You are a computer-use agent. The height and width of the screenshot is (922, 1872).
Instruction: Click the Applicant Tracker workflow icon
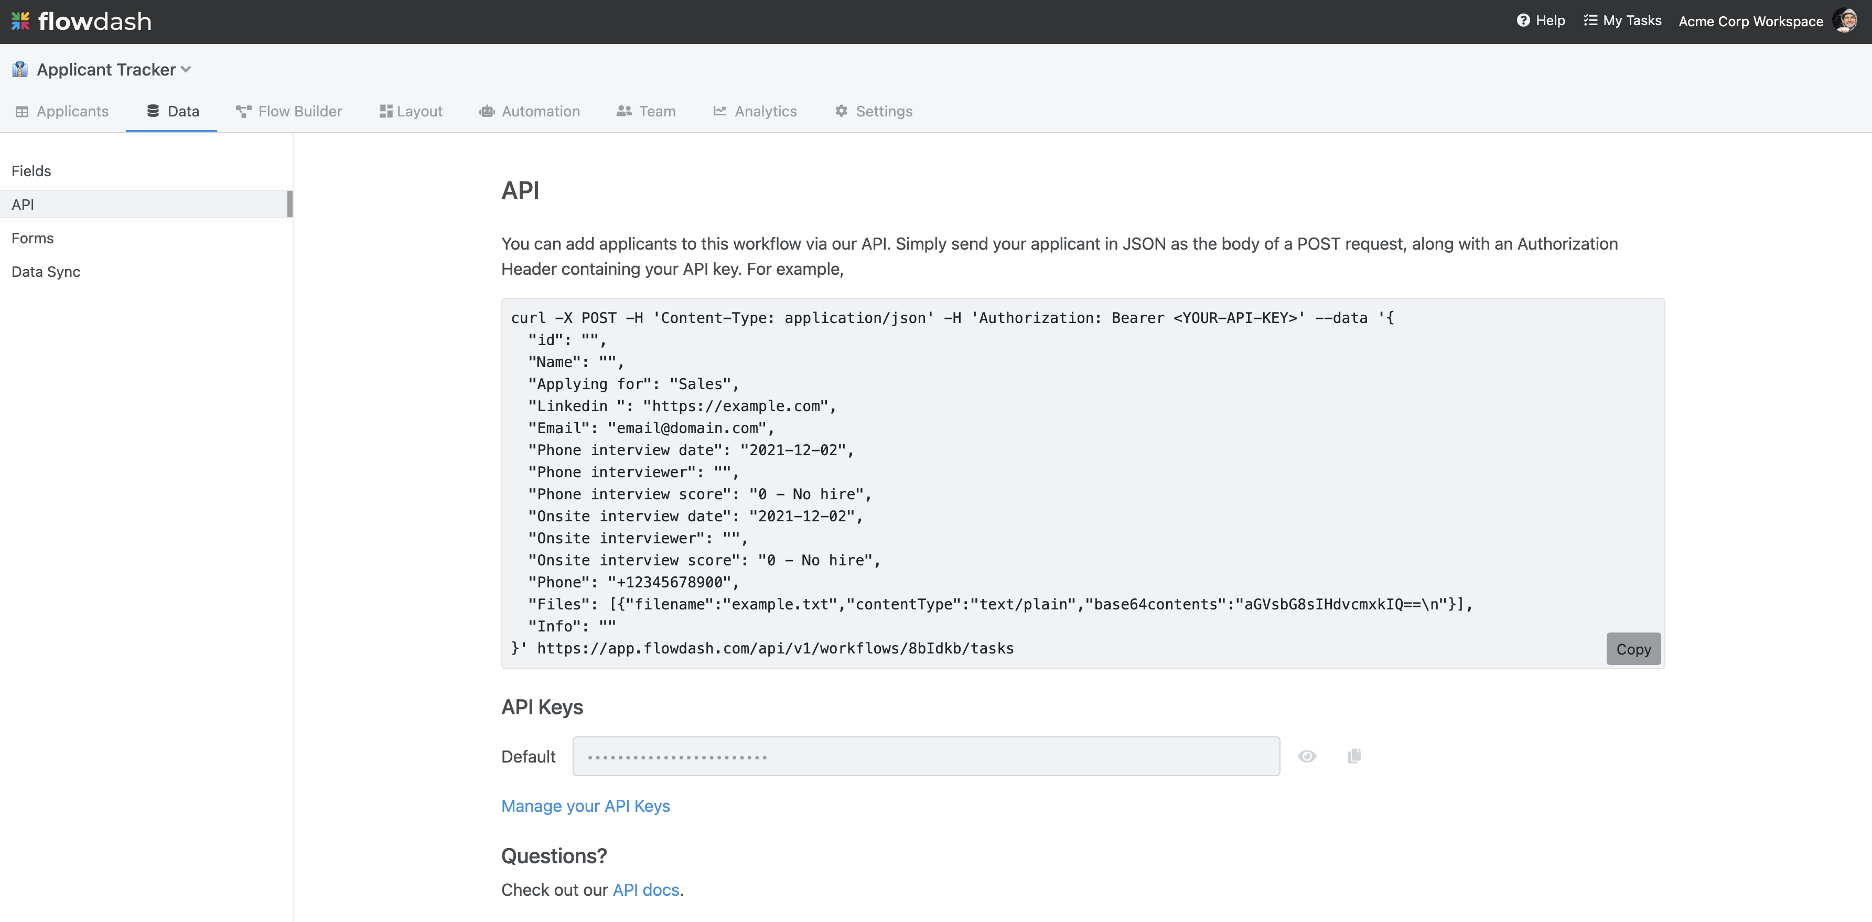pyautogui.click(x=20, y=70)
